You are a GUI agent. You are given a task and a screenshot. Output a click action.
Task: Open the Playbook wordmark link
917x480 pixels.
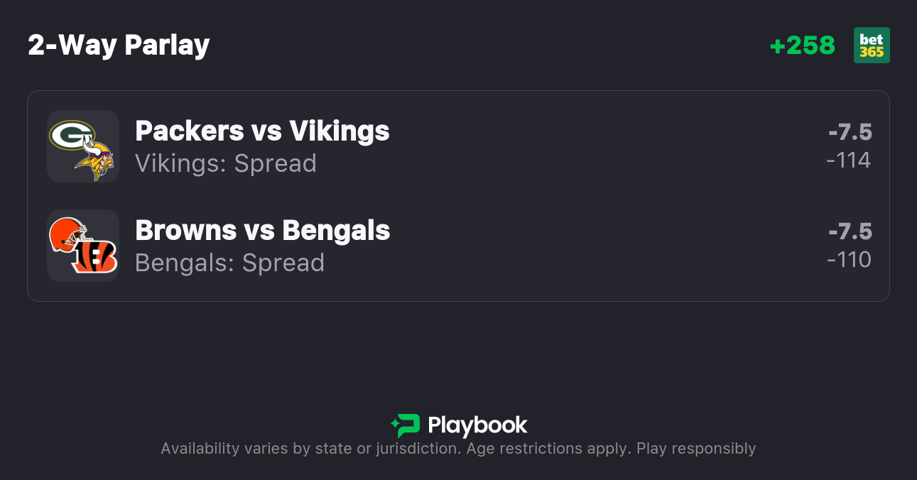coord(477,425)
